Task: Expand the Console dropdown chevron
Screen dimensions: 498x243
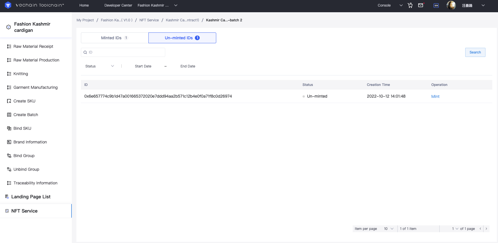Action: click(401, 5)
